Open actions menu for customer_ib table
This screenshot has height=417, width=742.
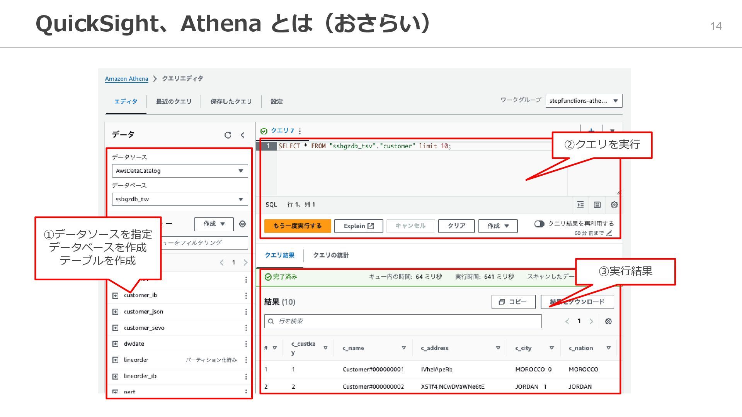point(246,295)
